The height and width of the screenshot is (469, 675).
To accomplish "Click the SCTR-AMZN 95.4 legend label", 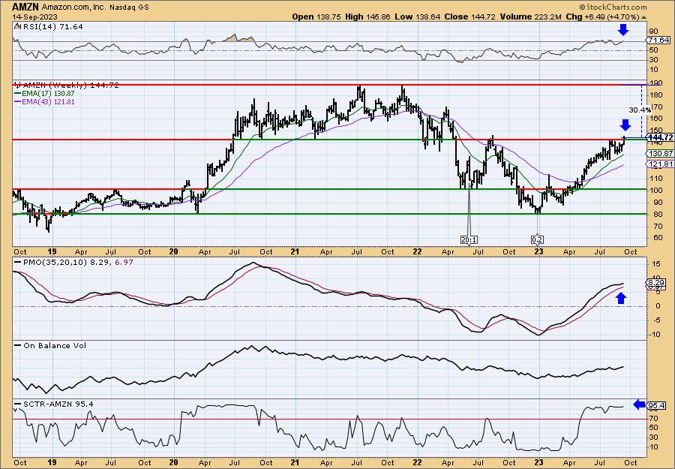I will click(x=57, y=404).
